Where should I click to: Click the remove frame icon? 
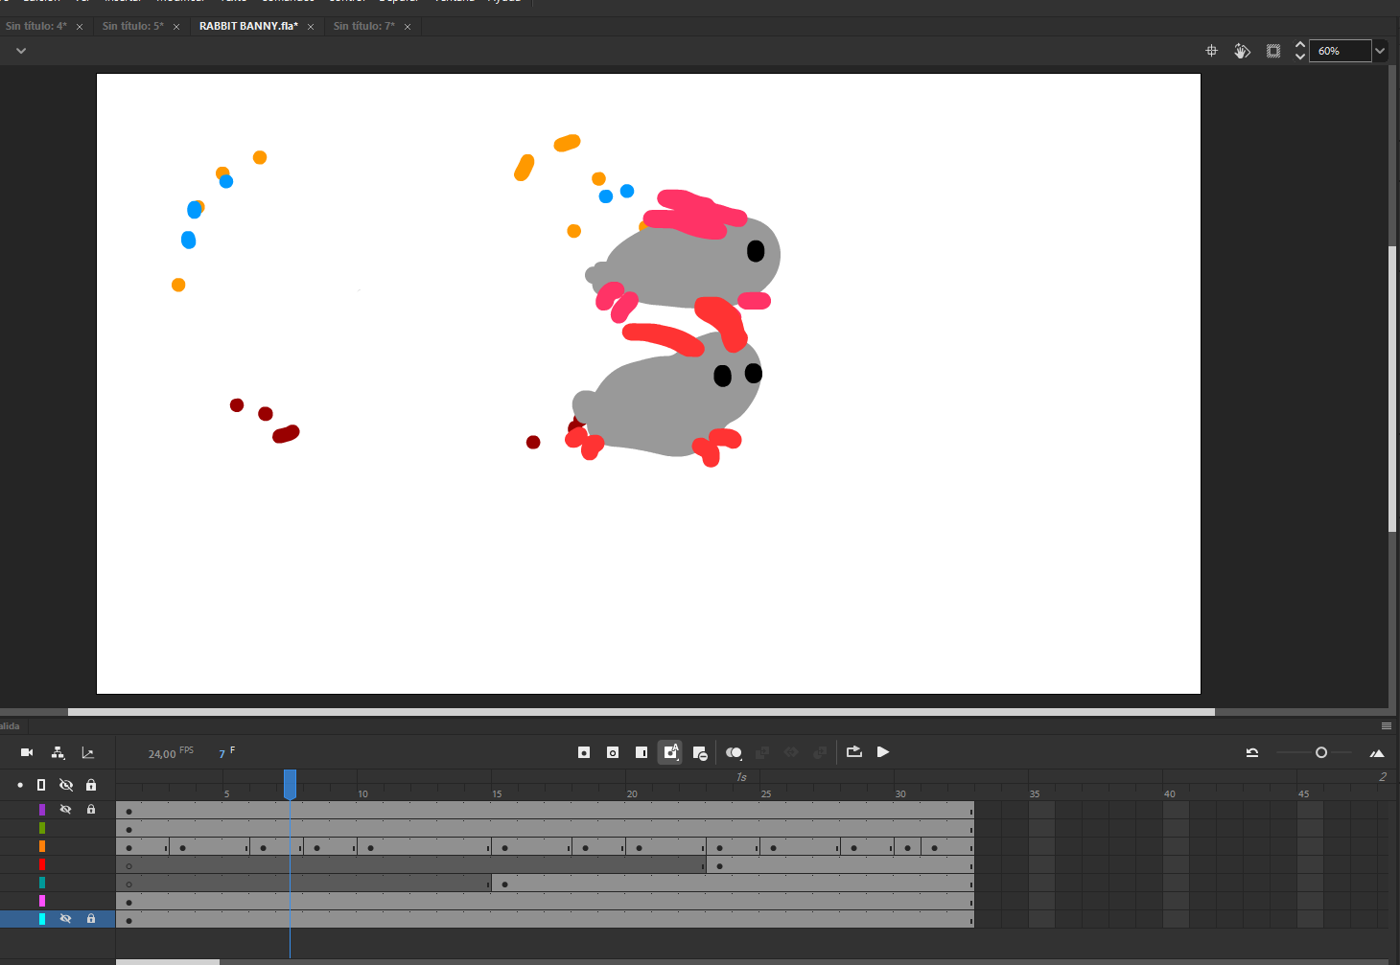click(700, 753)
